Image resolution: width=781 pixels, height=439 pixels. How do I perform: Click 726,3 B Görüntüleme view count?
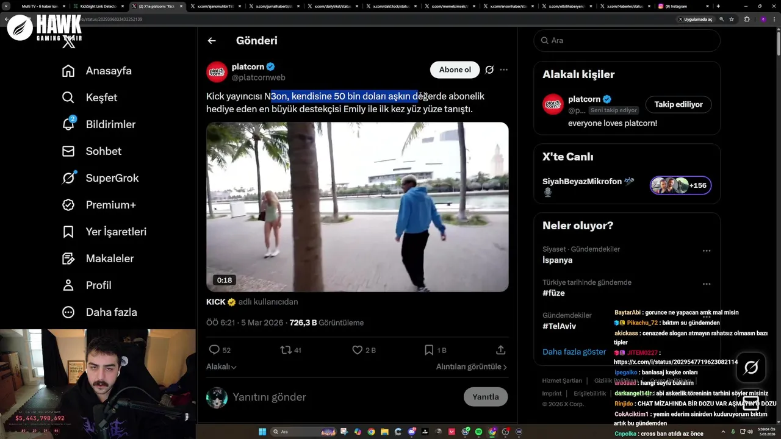point(326,323)
